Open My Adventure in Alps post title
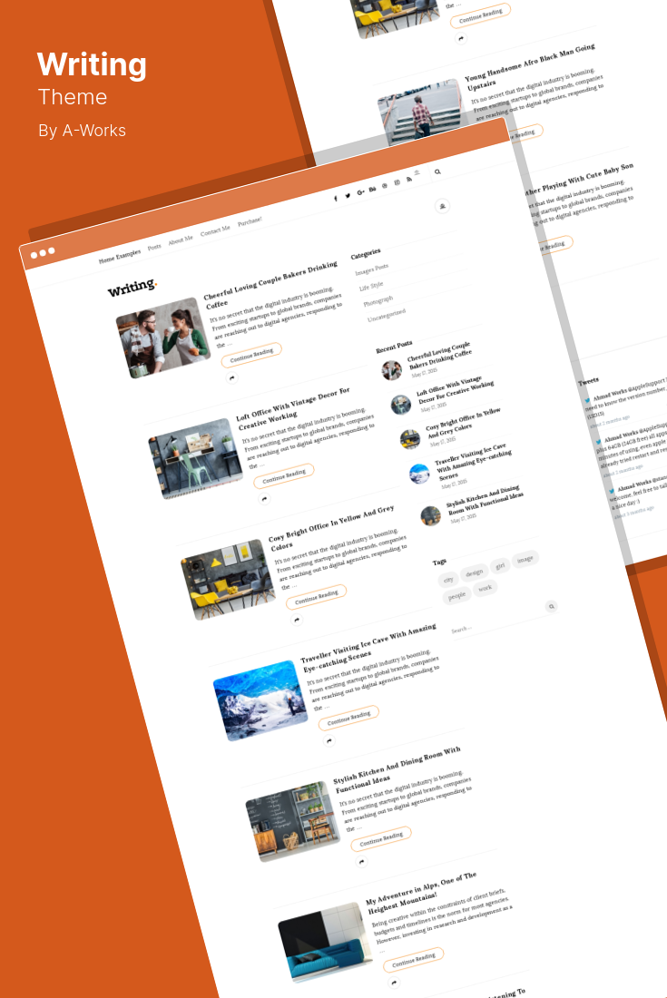 (421, 893)
